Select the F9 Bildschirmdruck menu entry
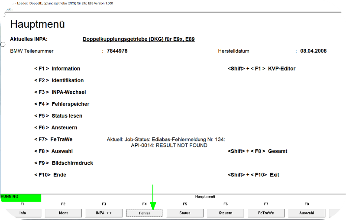The image size is (346, 220). coord(64,163)
